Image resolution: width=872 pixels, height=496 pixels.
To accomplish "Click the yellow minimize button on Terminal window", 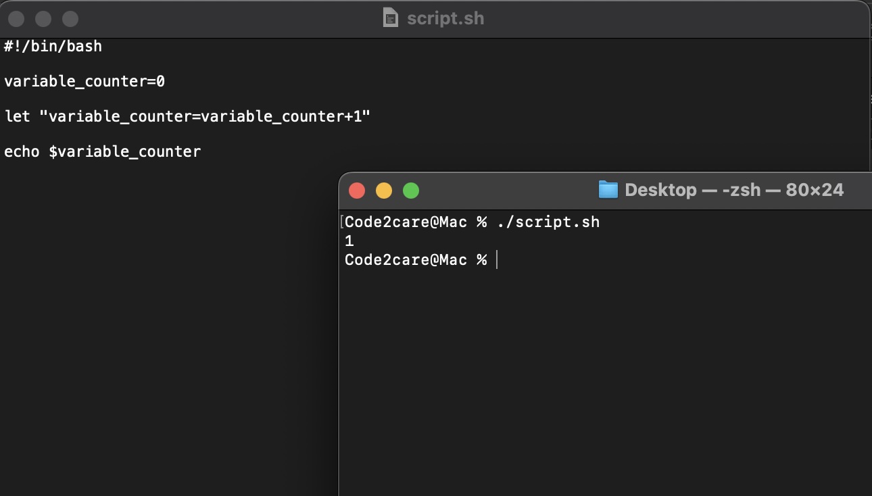I will point(383,191).
